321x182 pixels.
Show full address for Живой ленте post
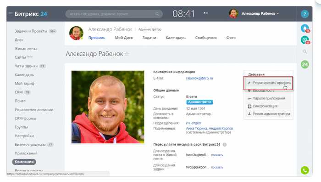pyautogui.click(x=217, y=155)
